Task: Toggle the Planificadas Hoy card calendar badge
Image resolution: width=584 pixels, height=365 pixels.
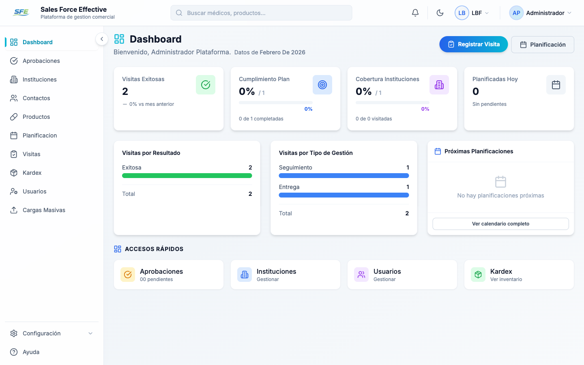Action: point(556,85)
